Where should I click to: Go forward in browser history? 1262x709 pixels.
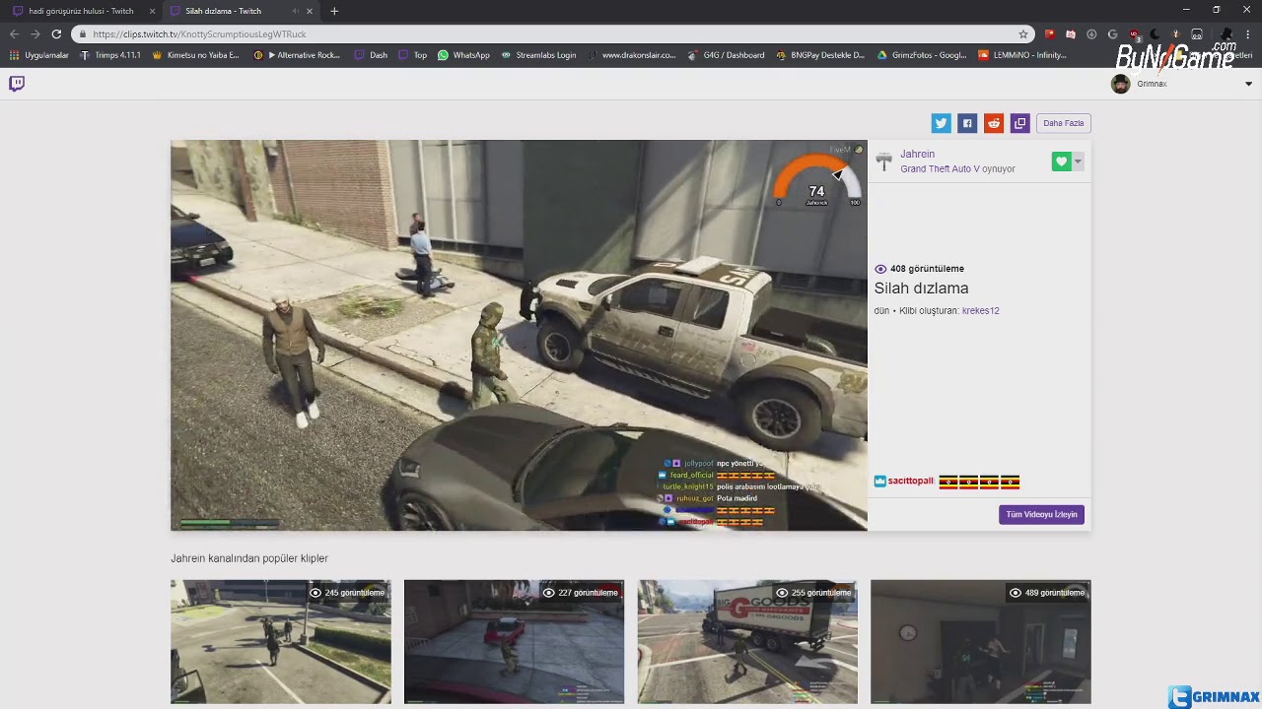point(35,33)
